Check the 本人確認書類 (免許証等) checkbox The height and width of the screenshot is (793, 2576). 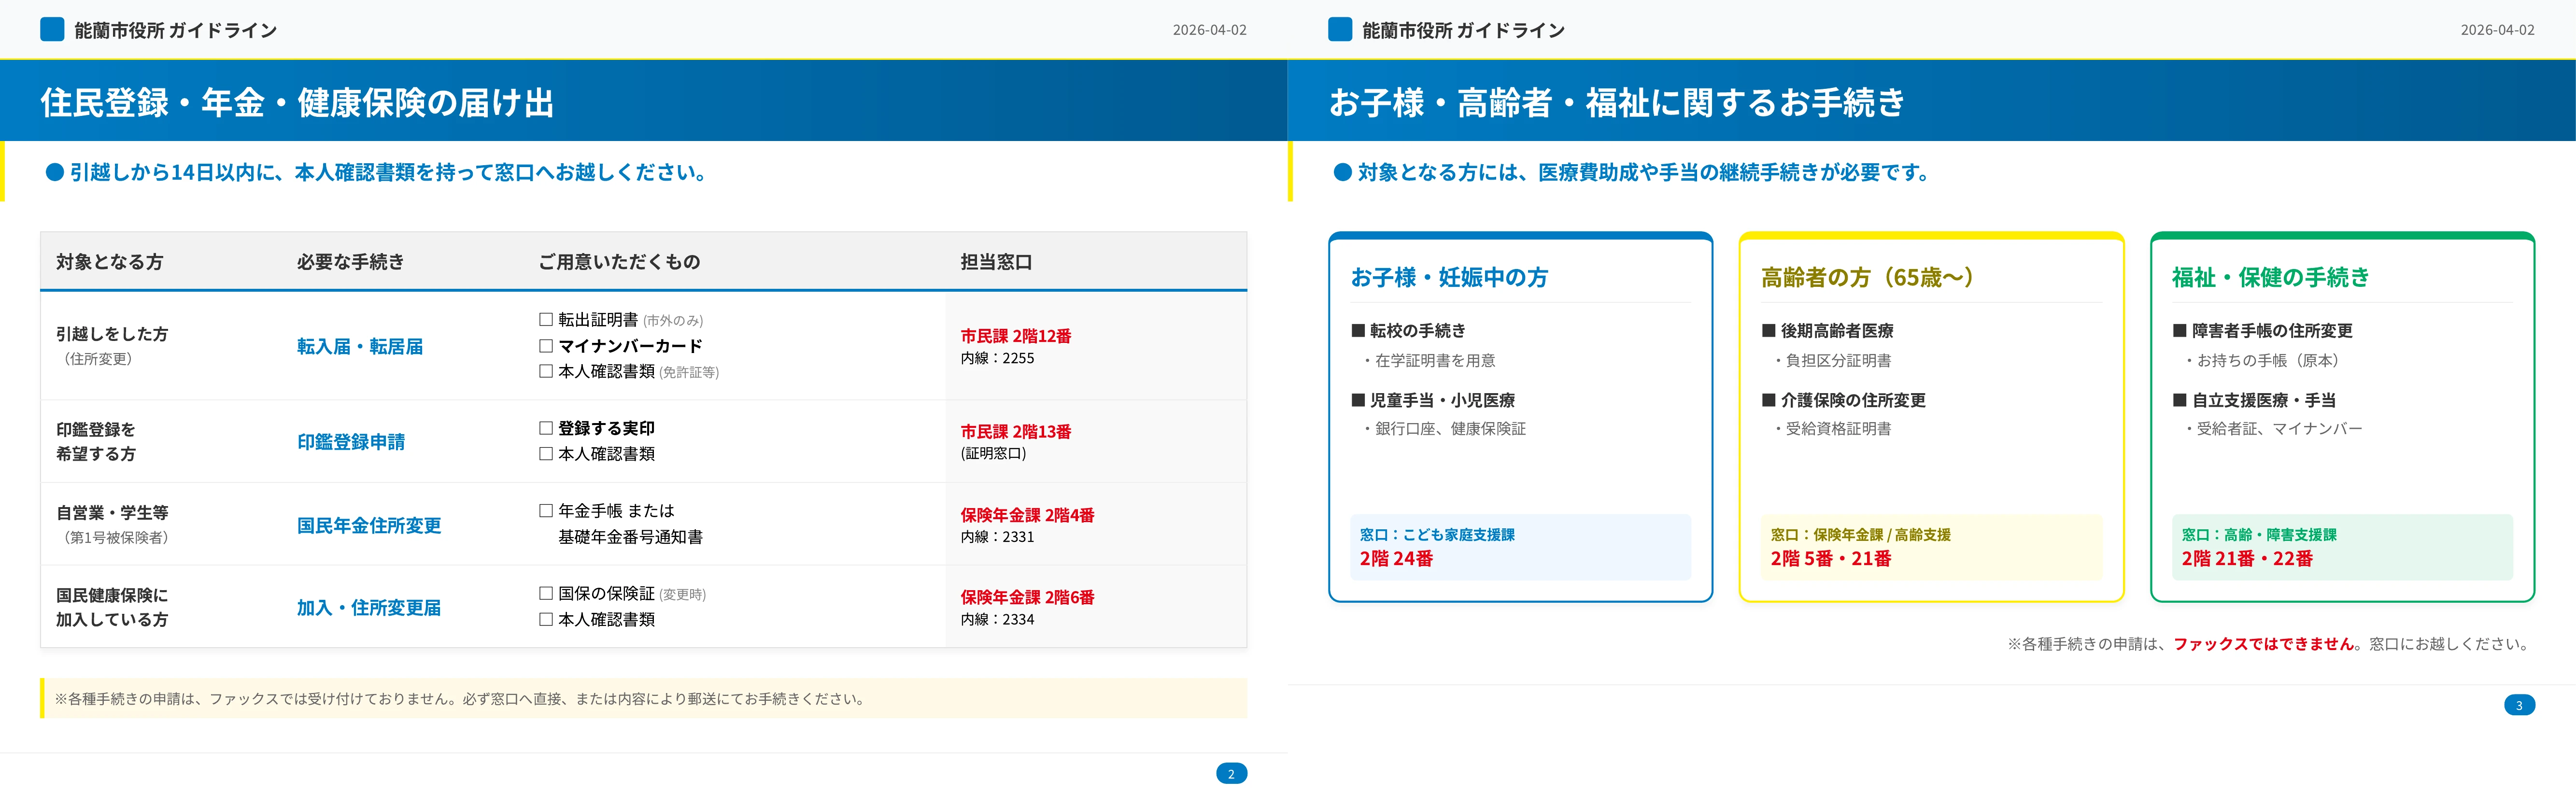pyautogui.click(x=546, y=371)
